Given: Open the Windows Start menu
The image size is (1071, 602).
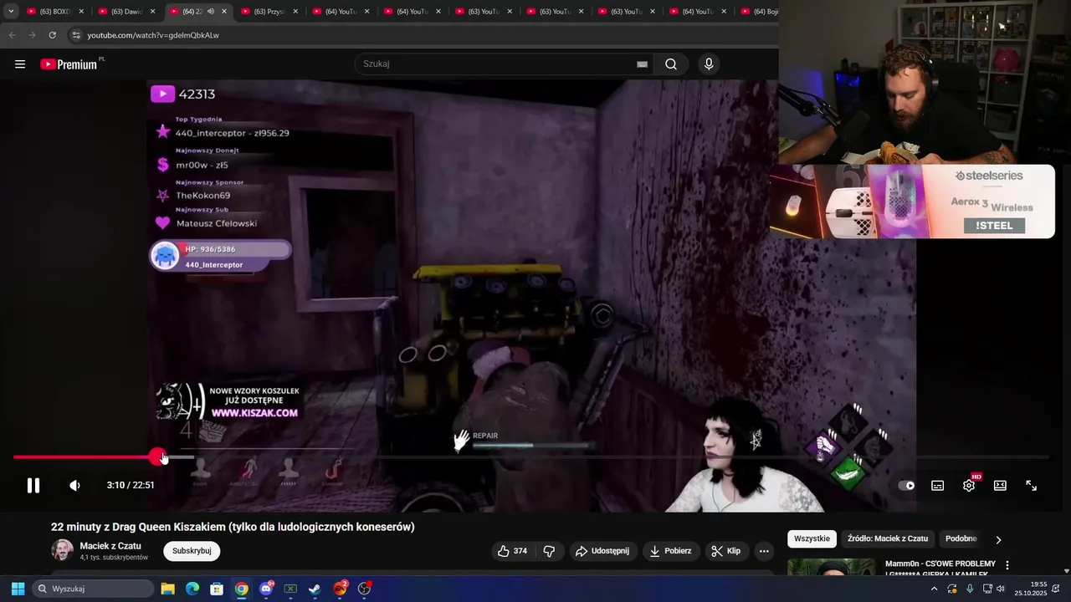Looking at the screenshot, I should (x=18, y=589).
